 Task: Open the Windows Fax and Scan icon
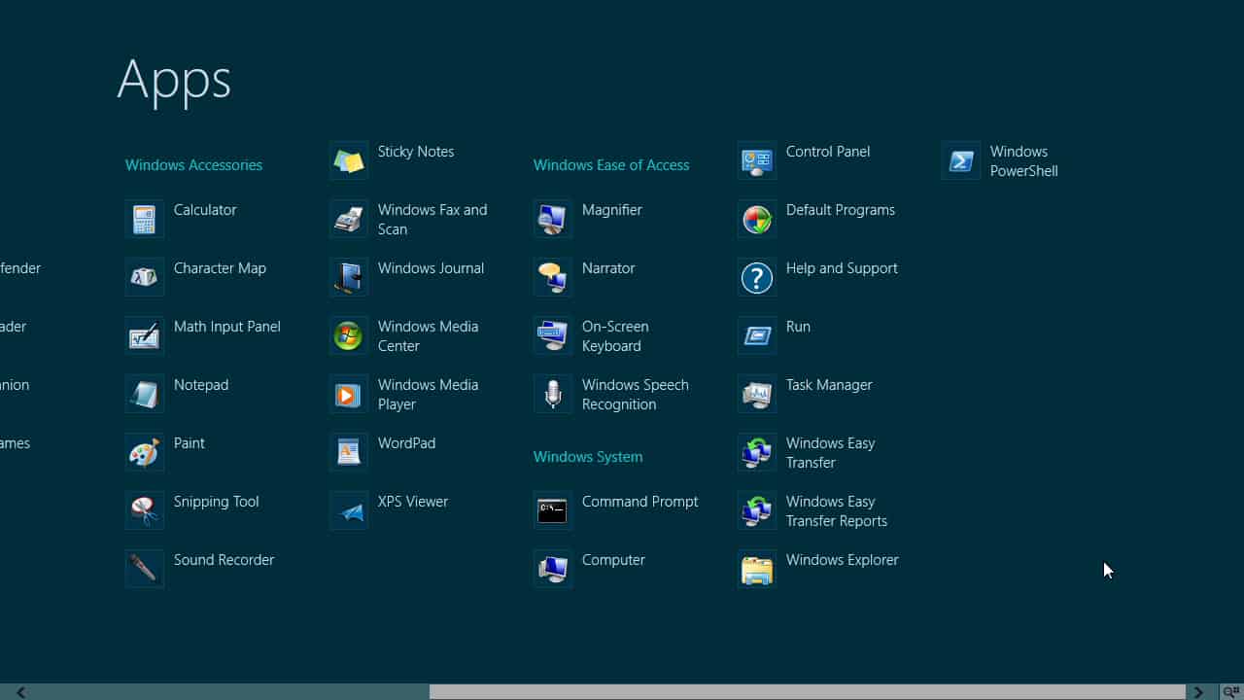tap(349, 220)
